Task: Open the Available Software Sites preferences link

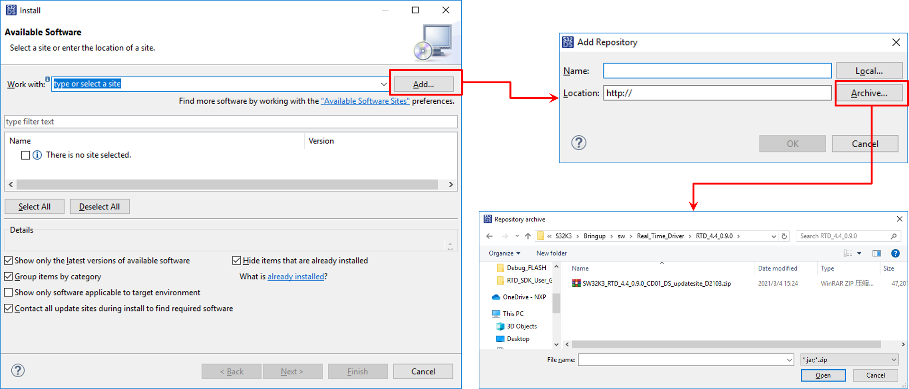Action: pos(365,101)
